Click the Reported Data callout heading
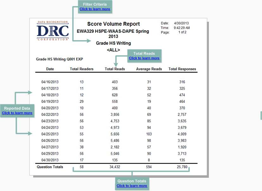The image size is (262, 191). (17, 108)
